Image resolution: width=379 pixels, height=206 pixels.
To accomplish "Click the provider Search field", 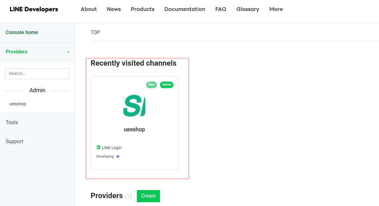I will tap(37, 74).
